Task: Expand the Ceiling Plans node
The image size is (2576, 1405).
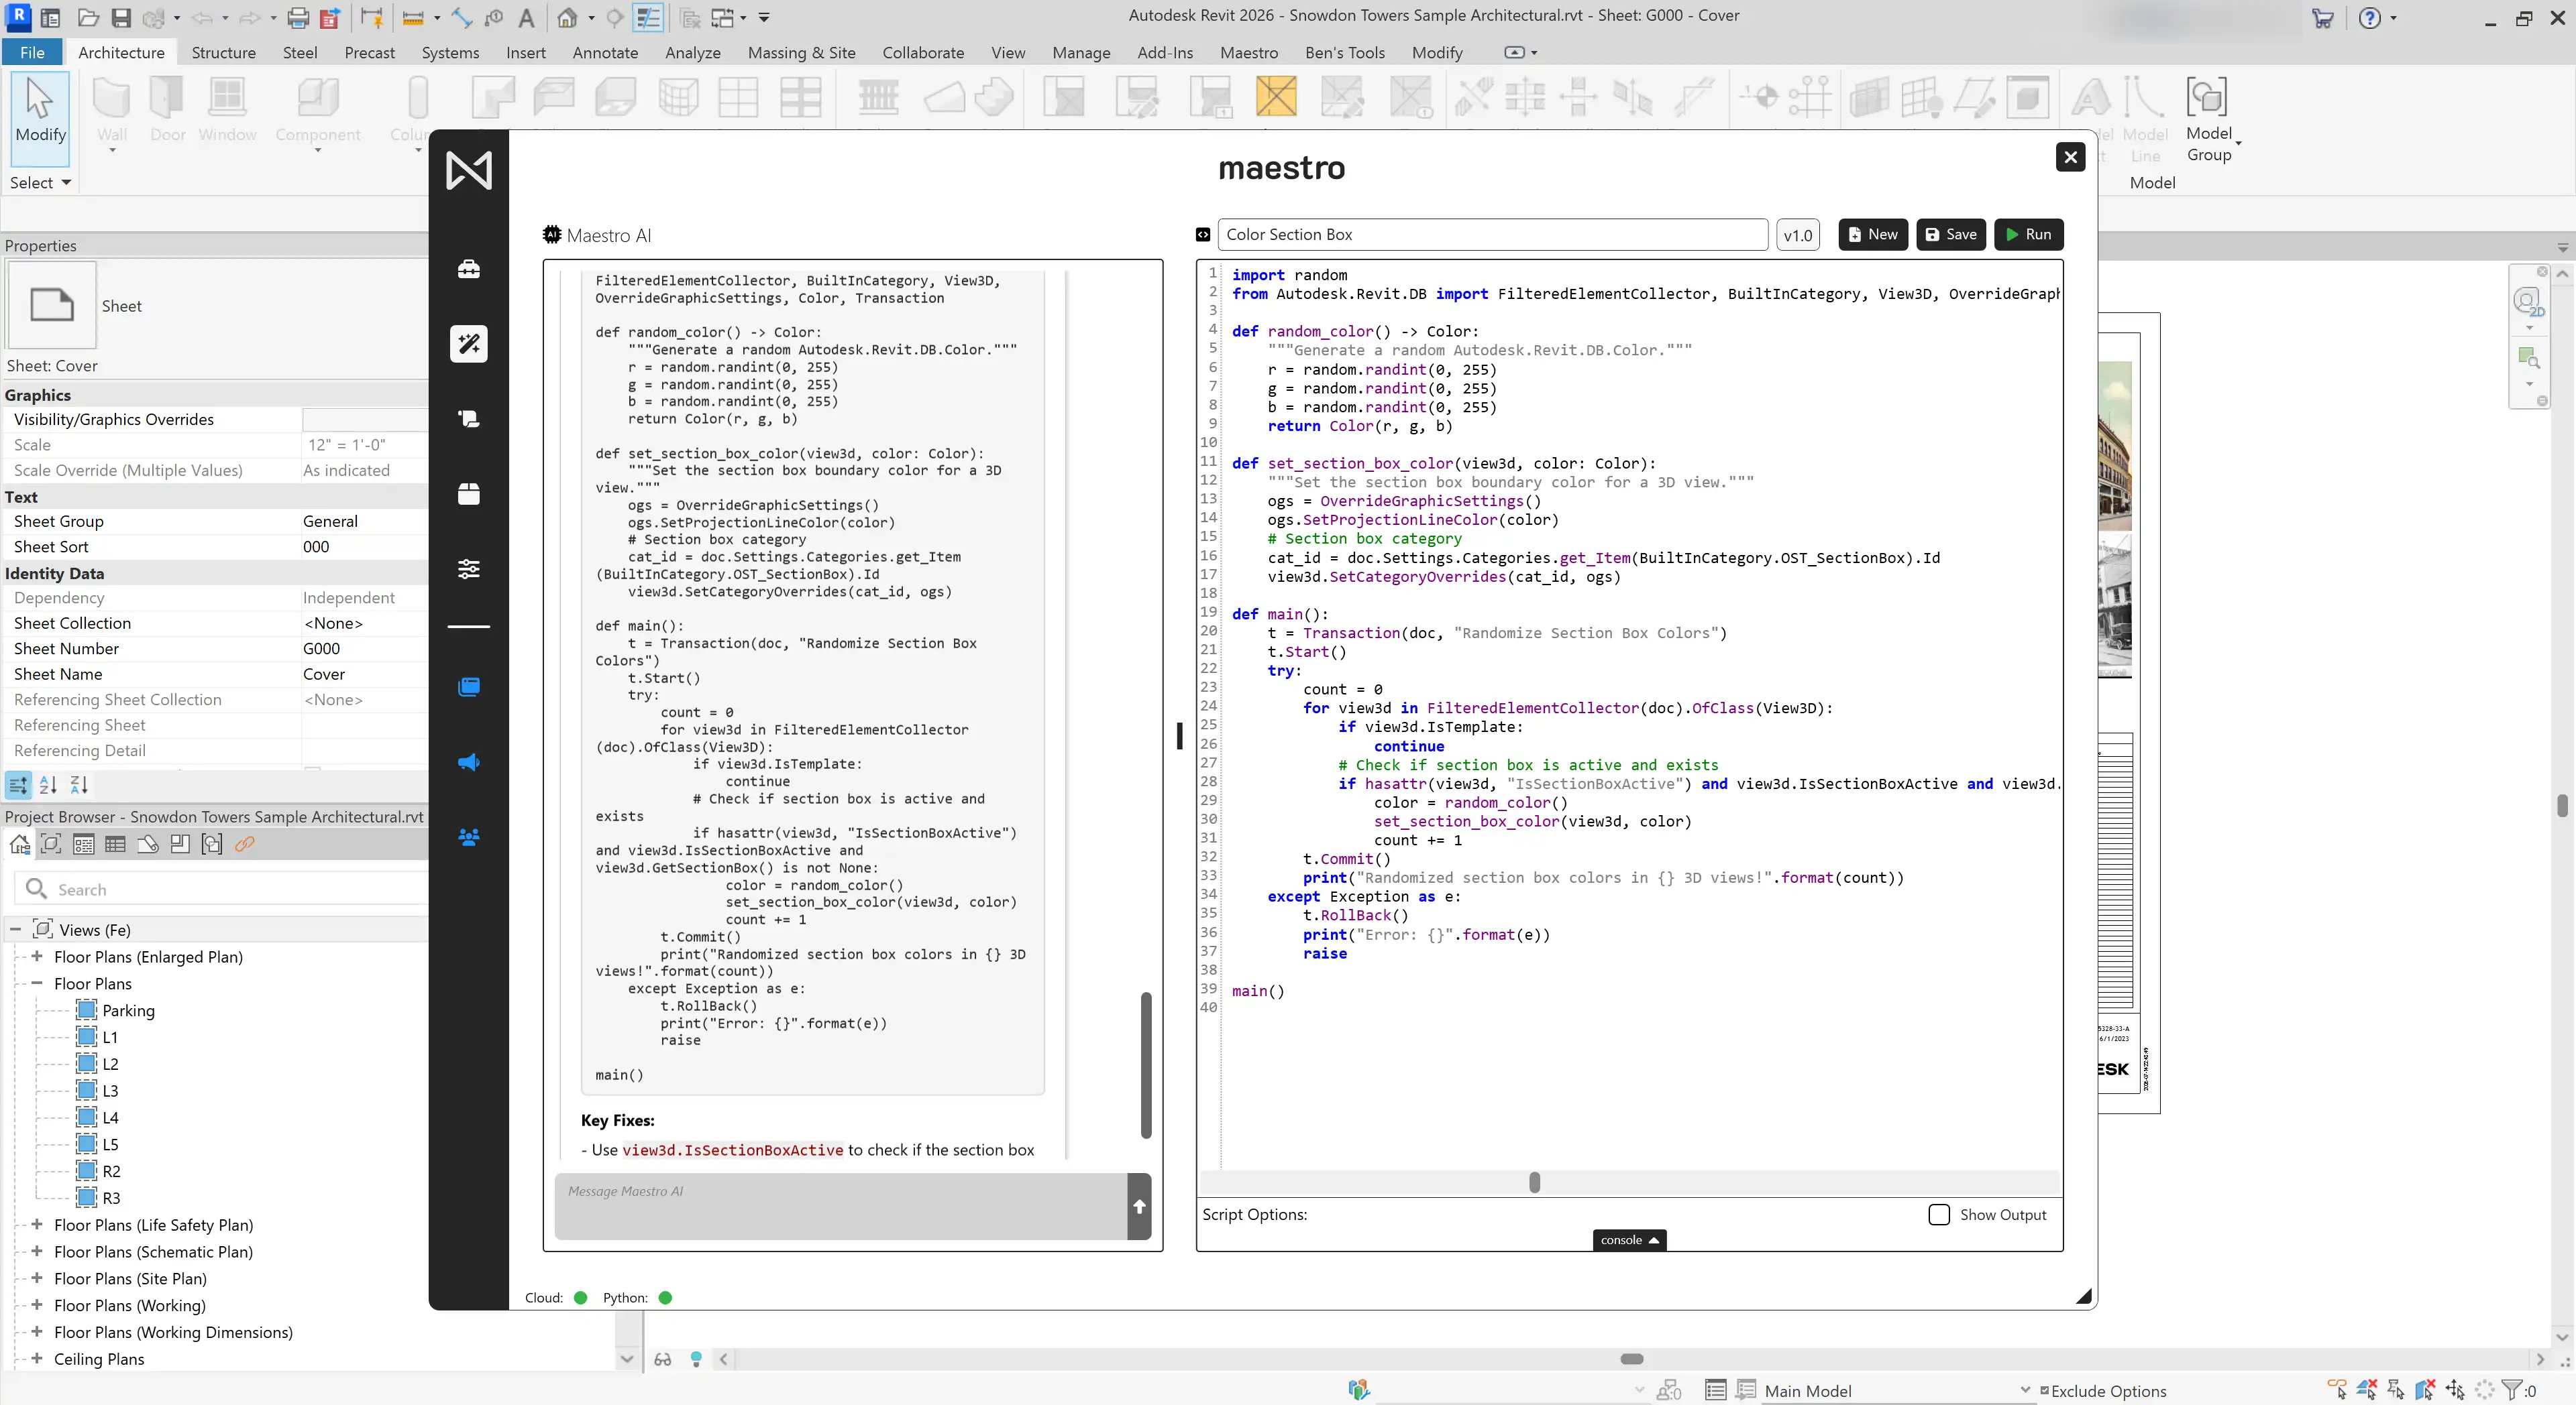Action: (37, 1358)
